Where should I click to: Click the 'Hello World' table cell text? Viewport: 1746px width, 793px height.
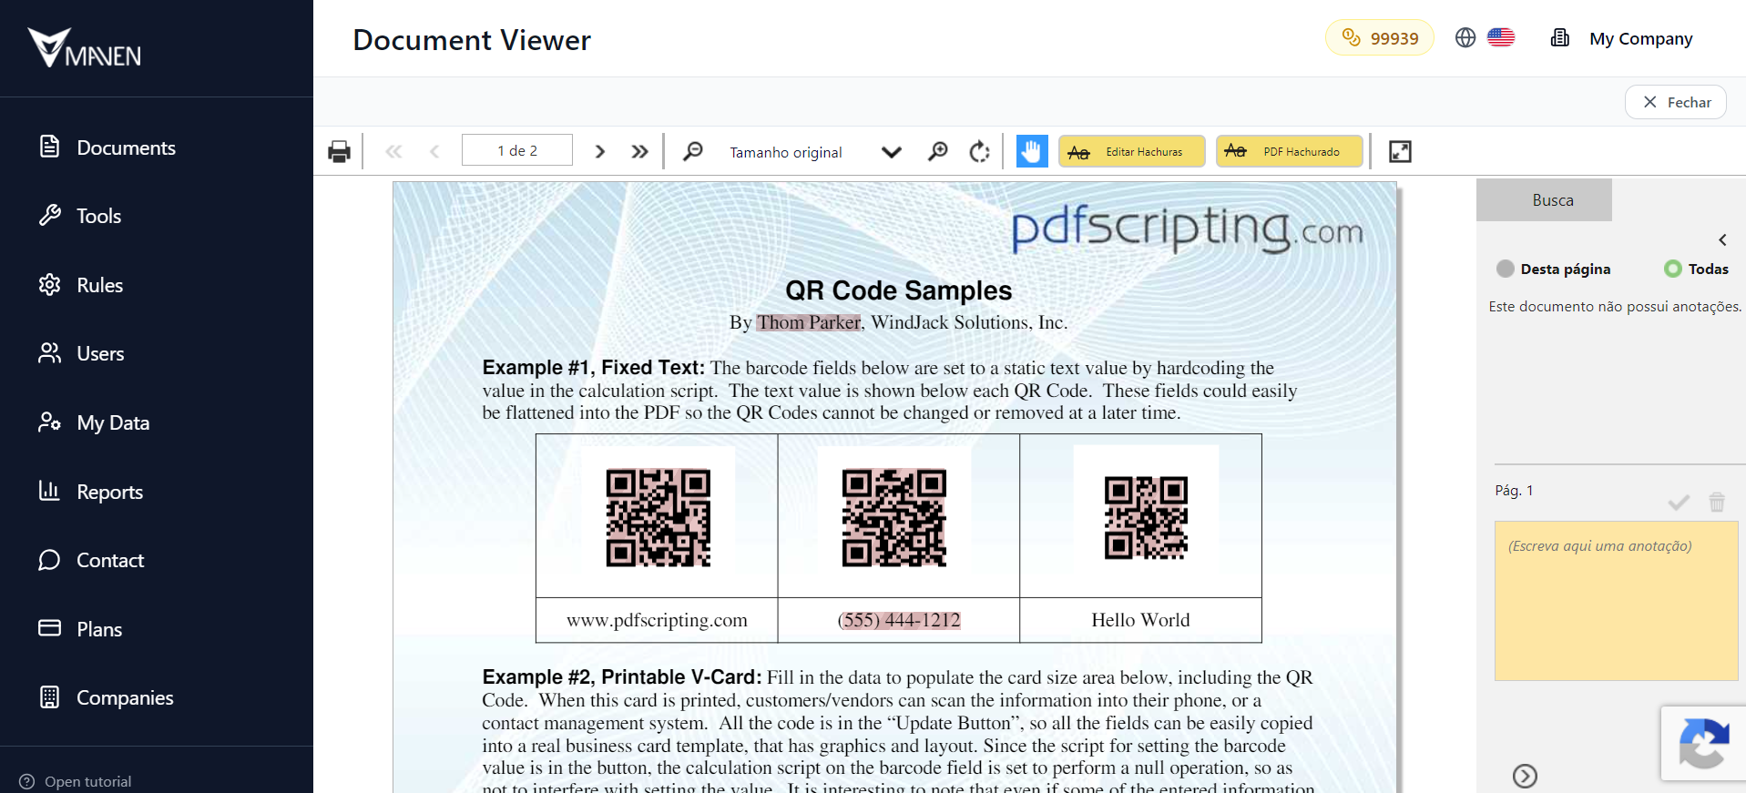coord(1140,620)
